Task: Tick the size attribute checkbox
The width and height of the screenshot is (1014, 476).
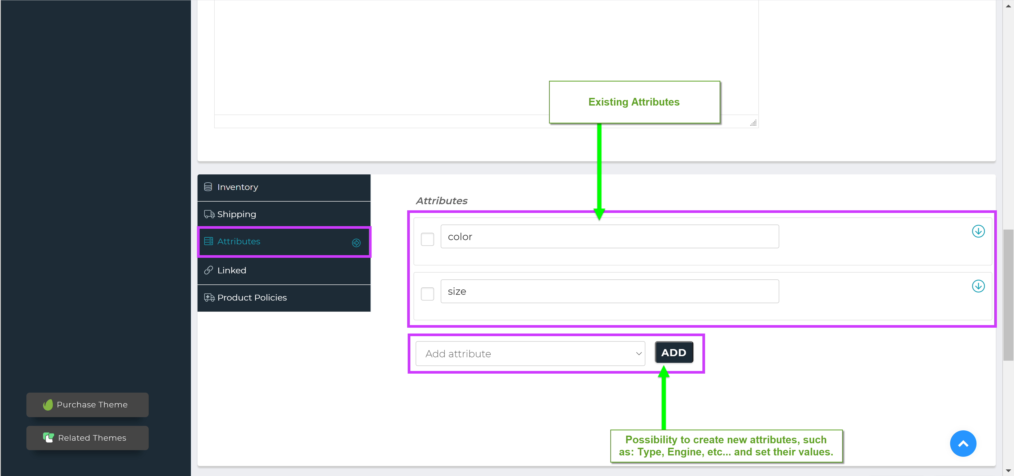Action: click(428, 293)
